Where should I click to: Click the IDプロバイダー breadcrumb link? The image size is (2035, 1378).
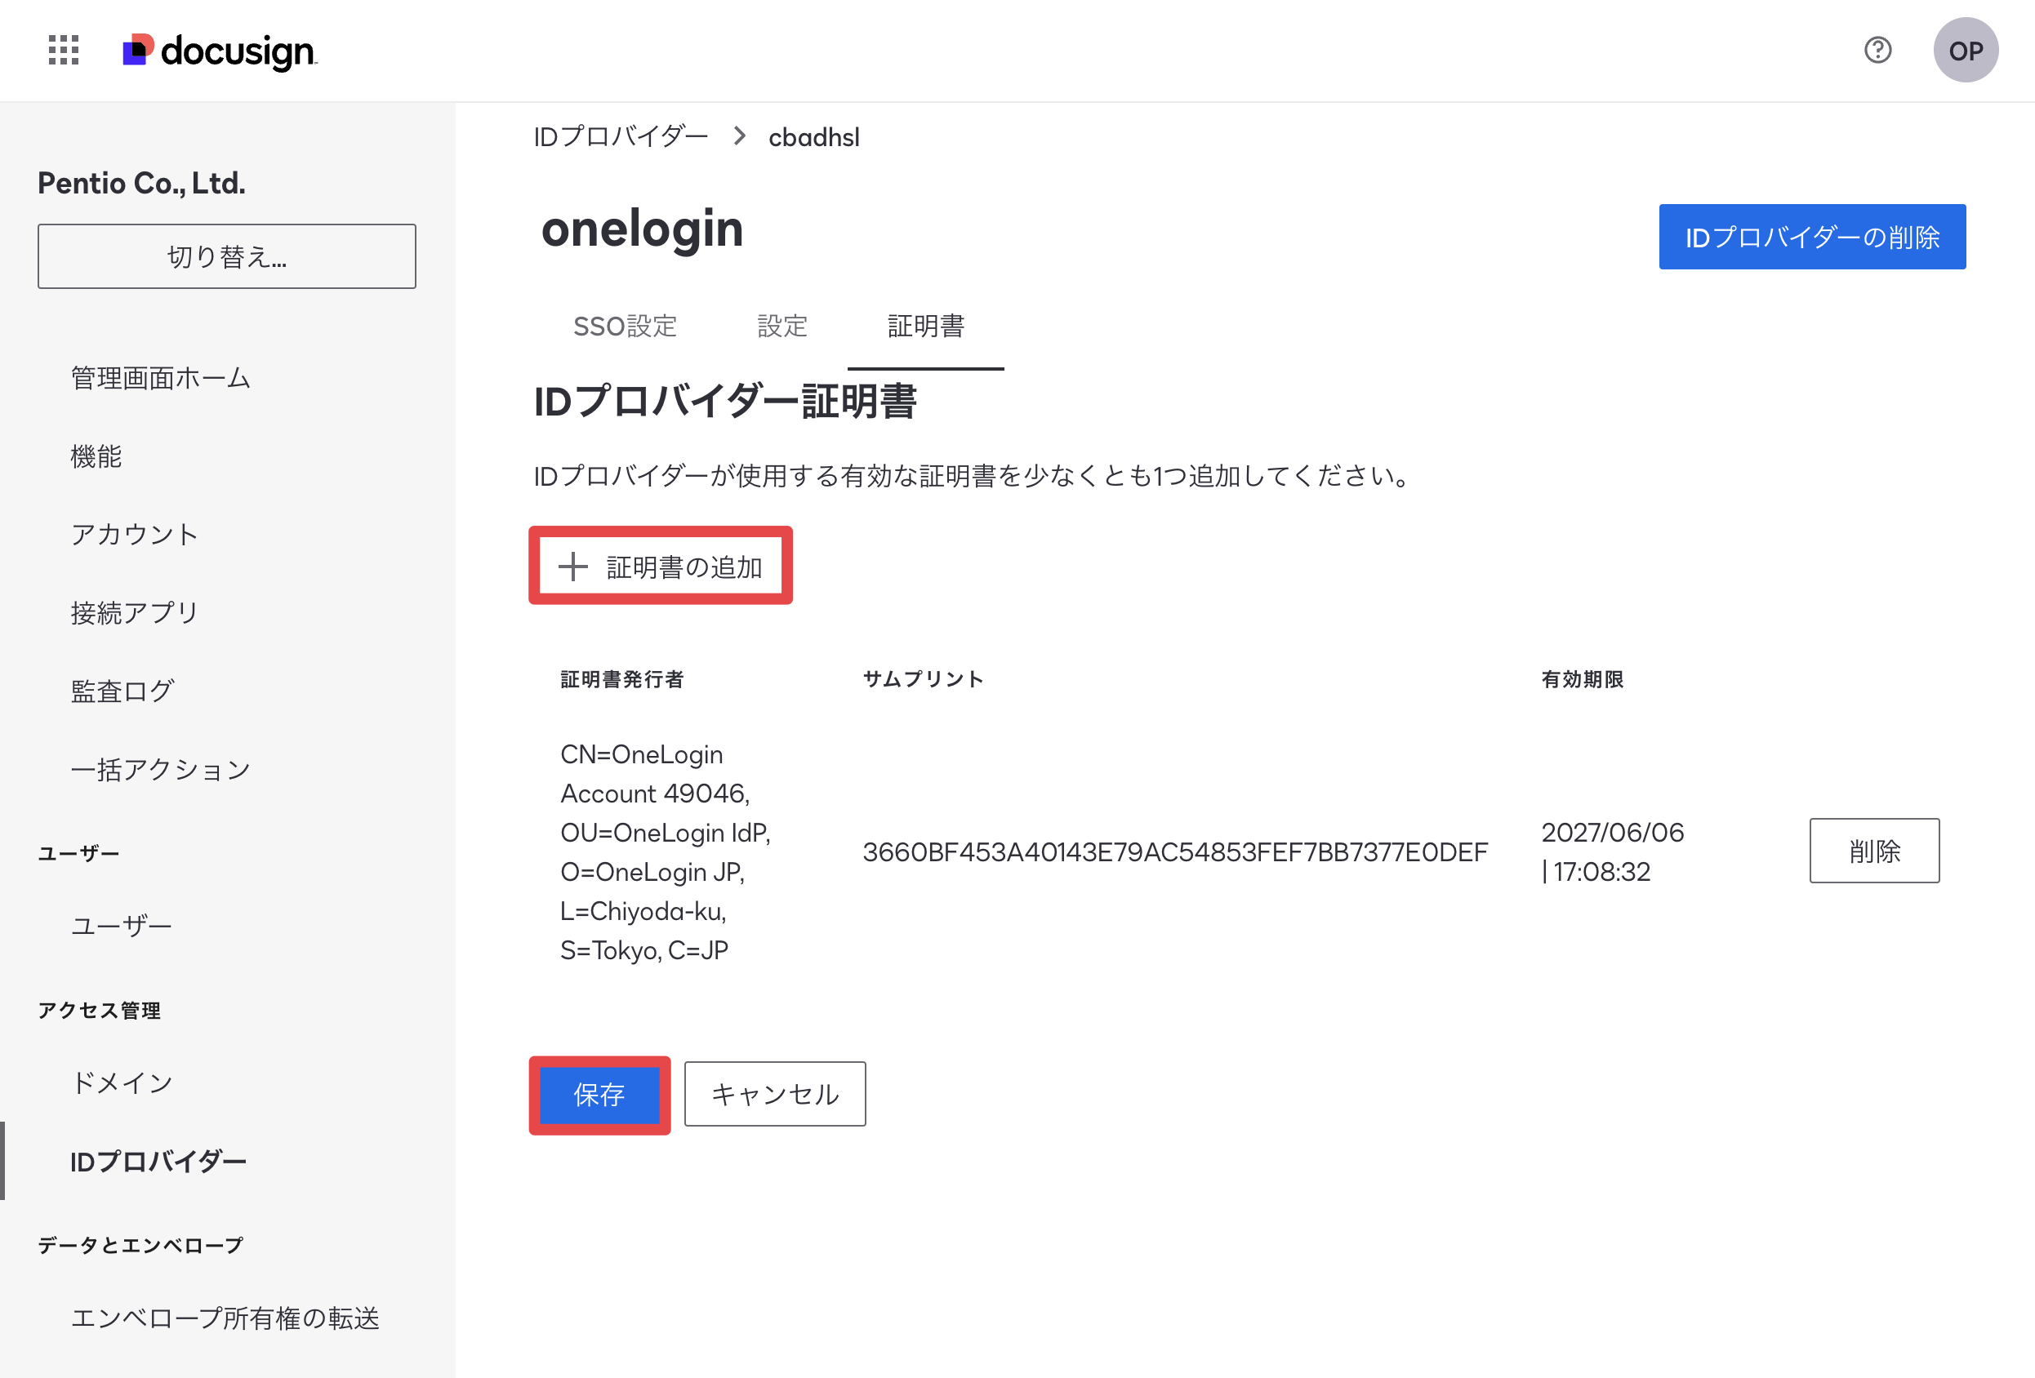click(x=621, y=136)
